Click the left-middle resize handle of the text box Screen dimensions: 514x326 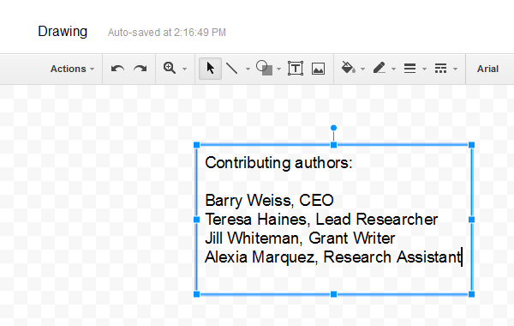197,220
